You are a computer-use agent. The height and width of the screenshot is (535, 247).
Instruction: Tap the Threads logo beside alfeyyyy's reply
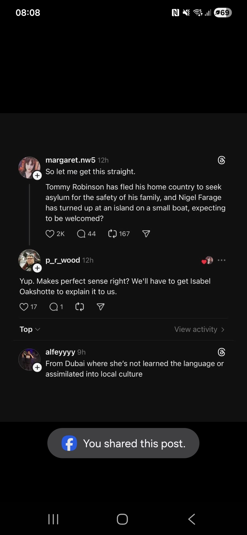(x=222, y=352)
